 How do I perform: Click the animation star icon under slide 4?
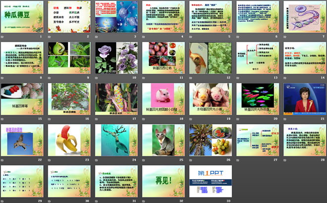[144, 37]
